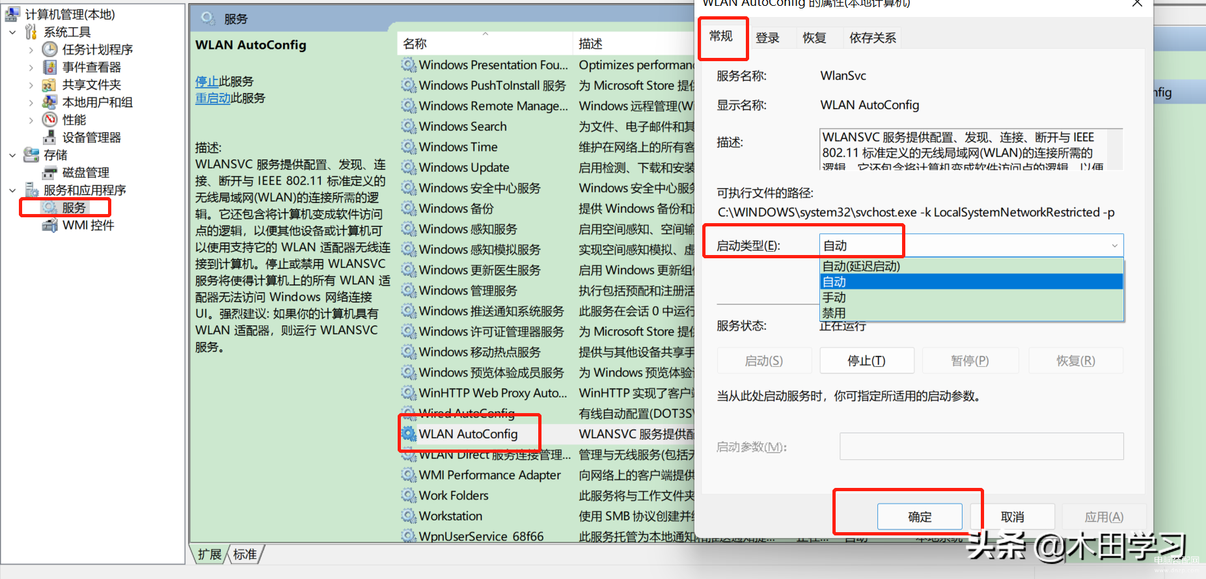Image resolution: width=1206 pixels, height=579 pixels.
Task: Expand the 共享文件夹 node arrow
Action: tap(31, 85)
